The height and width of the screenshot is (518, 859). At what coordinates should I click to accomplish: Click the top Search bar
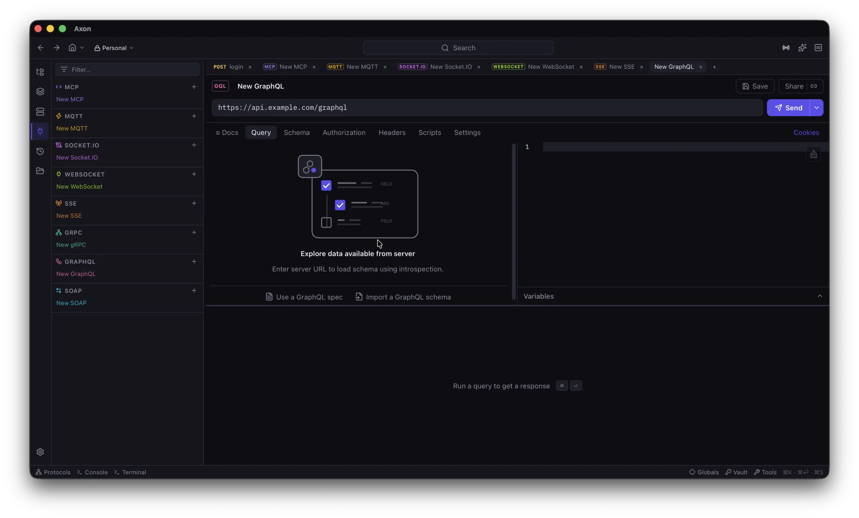[458, 48]
